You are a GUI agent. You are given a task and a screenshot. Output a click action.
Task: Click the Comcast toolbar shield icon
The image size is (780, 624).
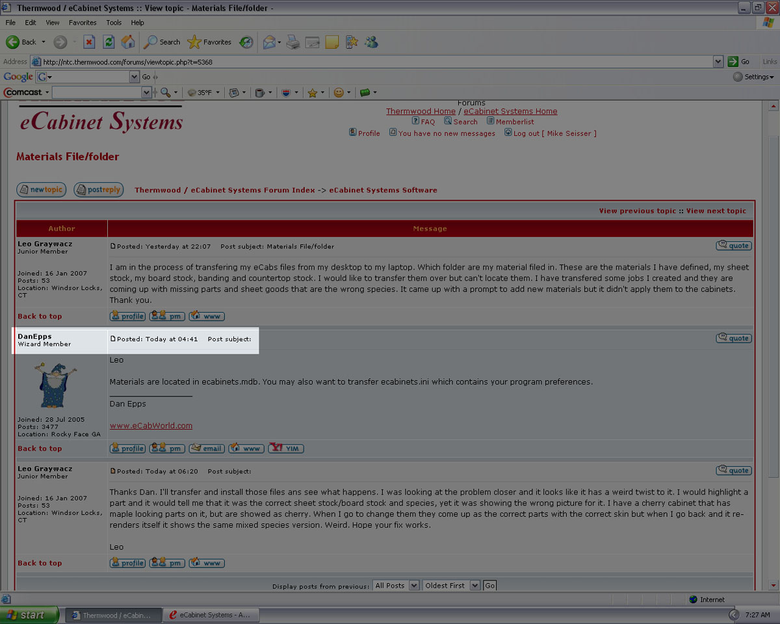coord(285,92)
